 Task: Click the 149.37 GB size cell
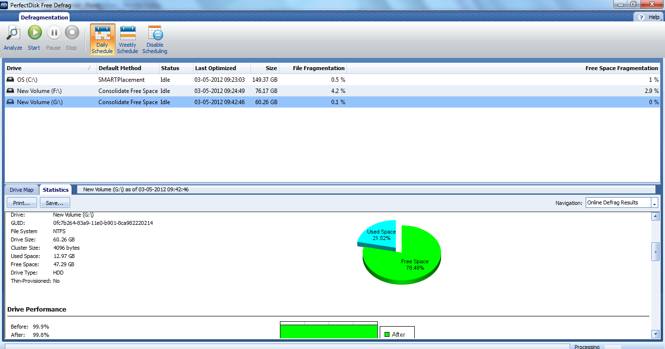click(x=265, y=80)
